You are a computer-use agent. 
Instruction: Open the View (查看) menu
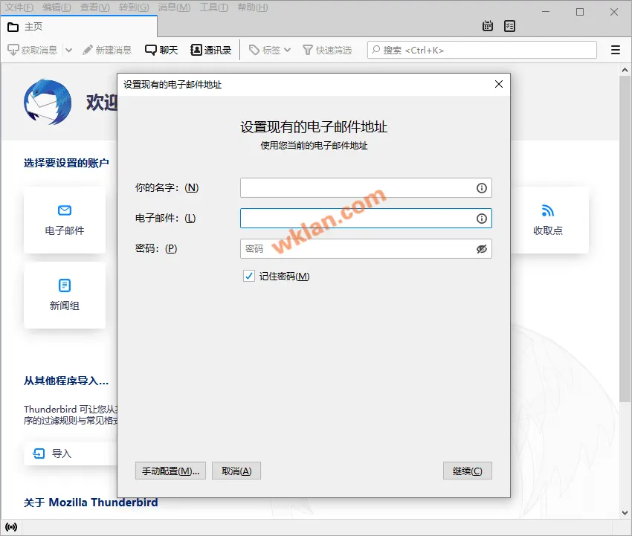pos(94,7)
